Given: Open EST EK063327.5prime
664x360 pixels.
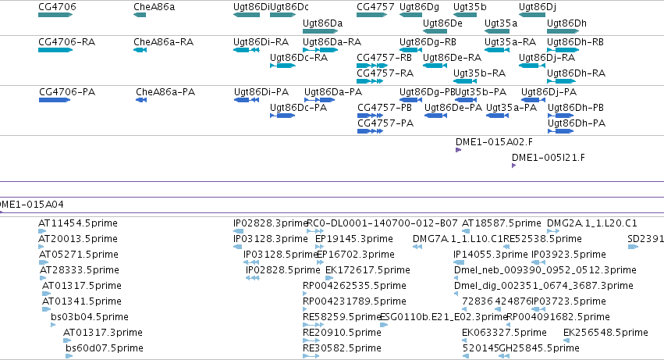Looking at the screenshot, I should tap(464, 340).
